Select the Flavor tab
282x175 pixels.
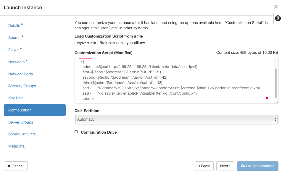pyautogui.click(x=14, y=50)
